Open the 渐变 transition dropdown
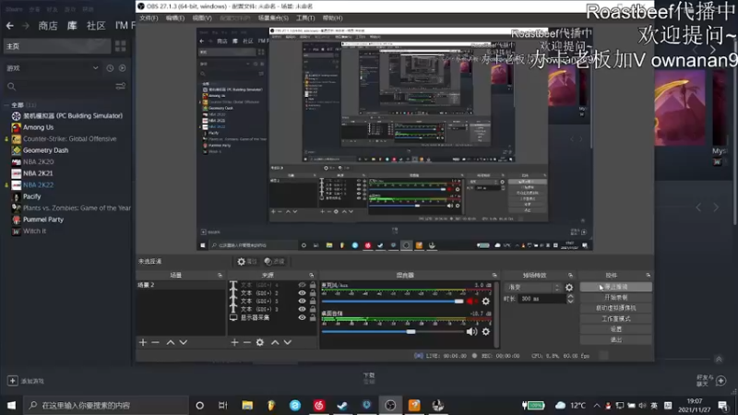The image size is (738, 415). pyautogui.click(x=533, y=287)
